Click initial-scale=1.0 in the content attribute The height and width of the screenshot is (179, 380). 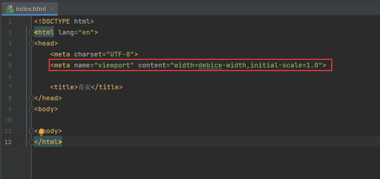coord(284,65)
